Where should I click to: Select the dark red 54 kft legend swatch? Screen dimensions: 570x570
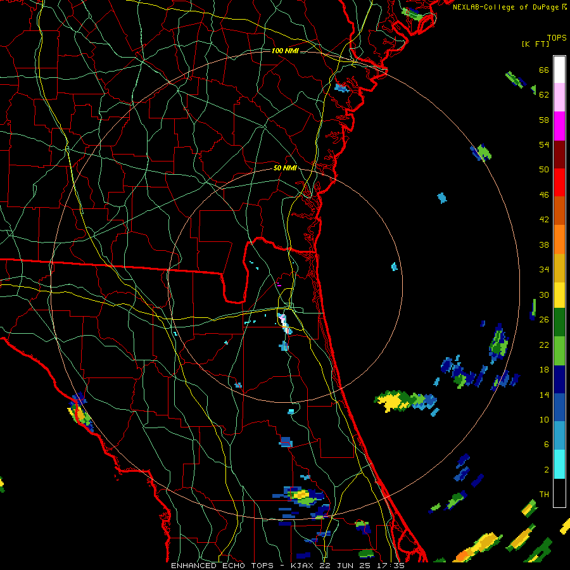tap(559, 155)
